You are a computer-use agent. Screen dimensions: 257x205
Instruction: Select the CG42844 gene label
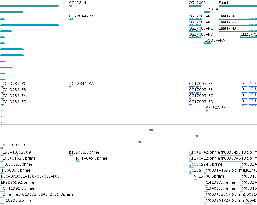(78, 3)
